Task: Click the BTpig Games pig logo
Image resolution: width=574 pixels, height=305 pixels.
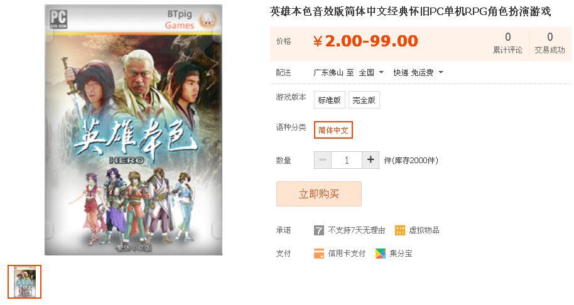Action: 208,19
